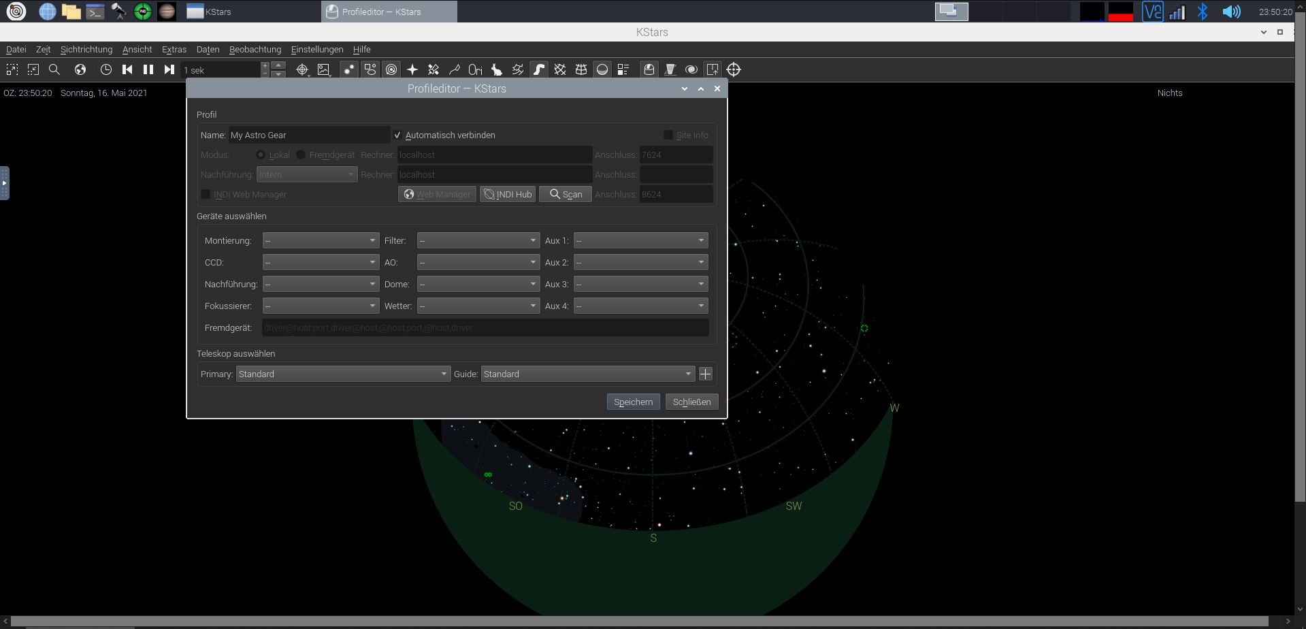Open the Aux 4 dropdown

[641, 306]
